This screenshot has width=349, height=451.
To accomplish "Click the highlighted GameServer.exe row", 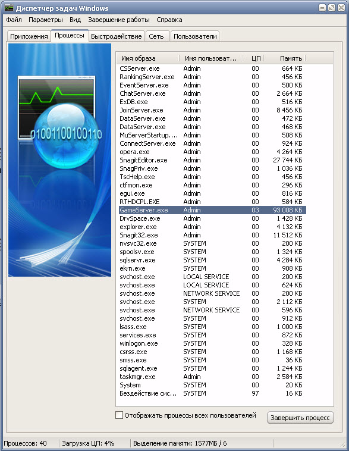I will pyautogui.click(x=212, y=210).
